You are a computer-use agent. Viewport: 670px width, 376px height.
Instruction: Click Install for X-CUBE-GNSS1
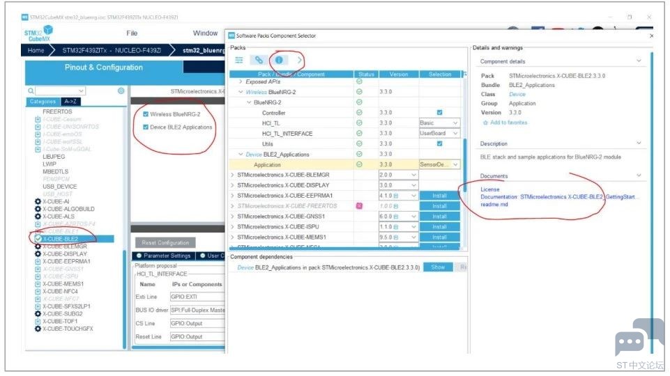coord(440,217)
